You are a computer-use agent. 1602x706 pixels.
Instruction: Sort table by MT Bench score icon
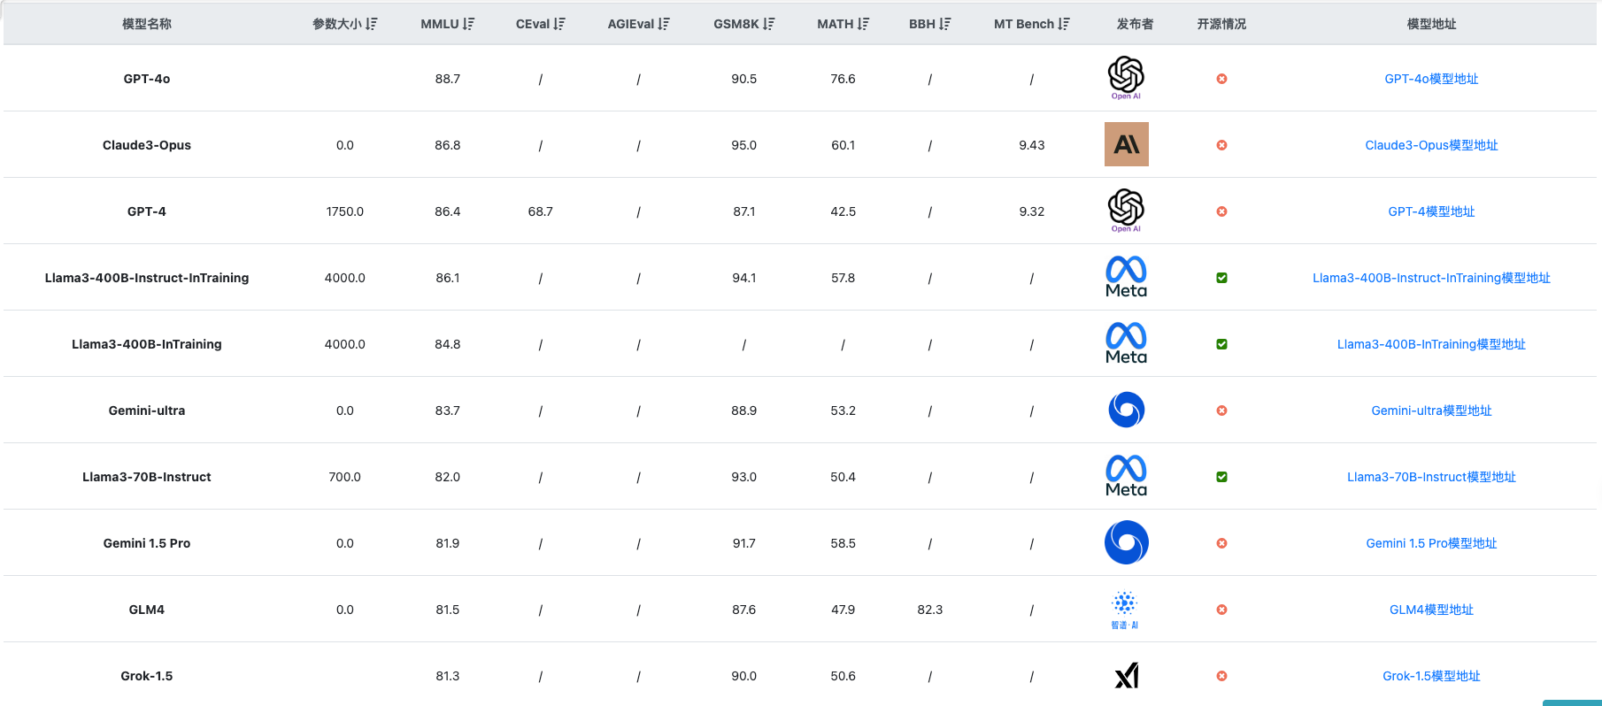(1064, 24)
